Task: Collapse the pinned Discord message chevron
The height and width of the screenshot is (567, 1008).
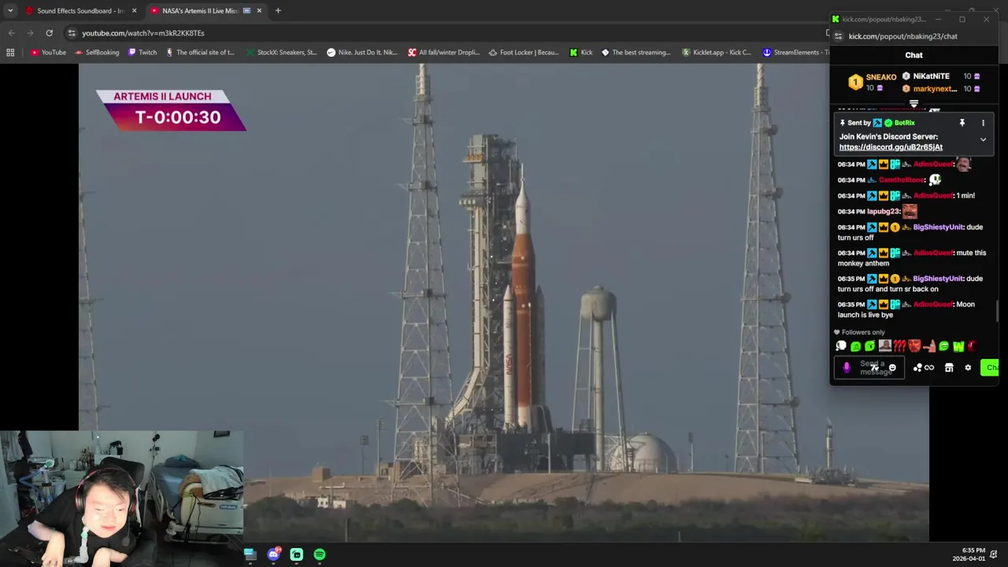Action: pyautogui.click(x=983, y=139)
